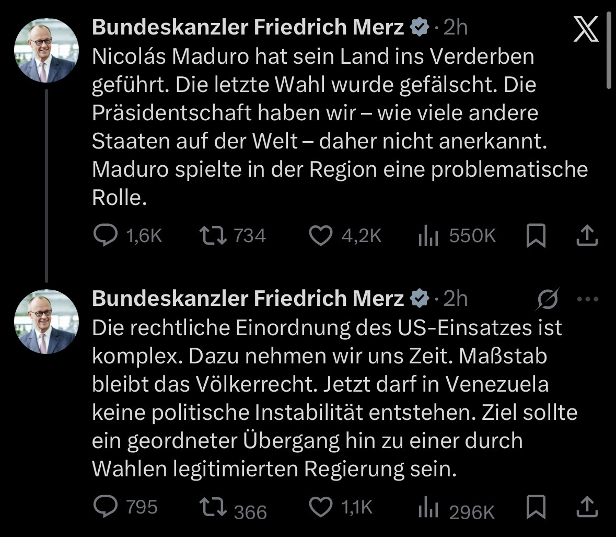Share the first tweet via share icon
616x537 pixels.
click(586, 236)
